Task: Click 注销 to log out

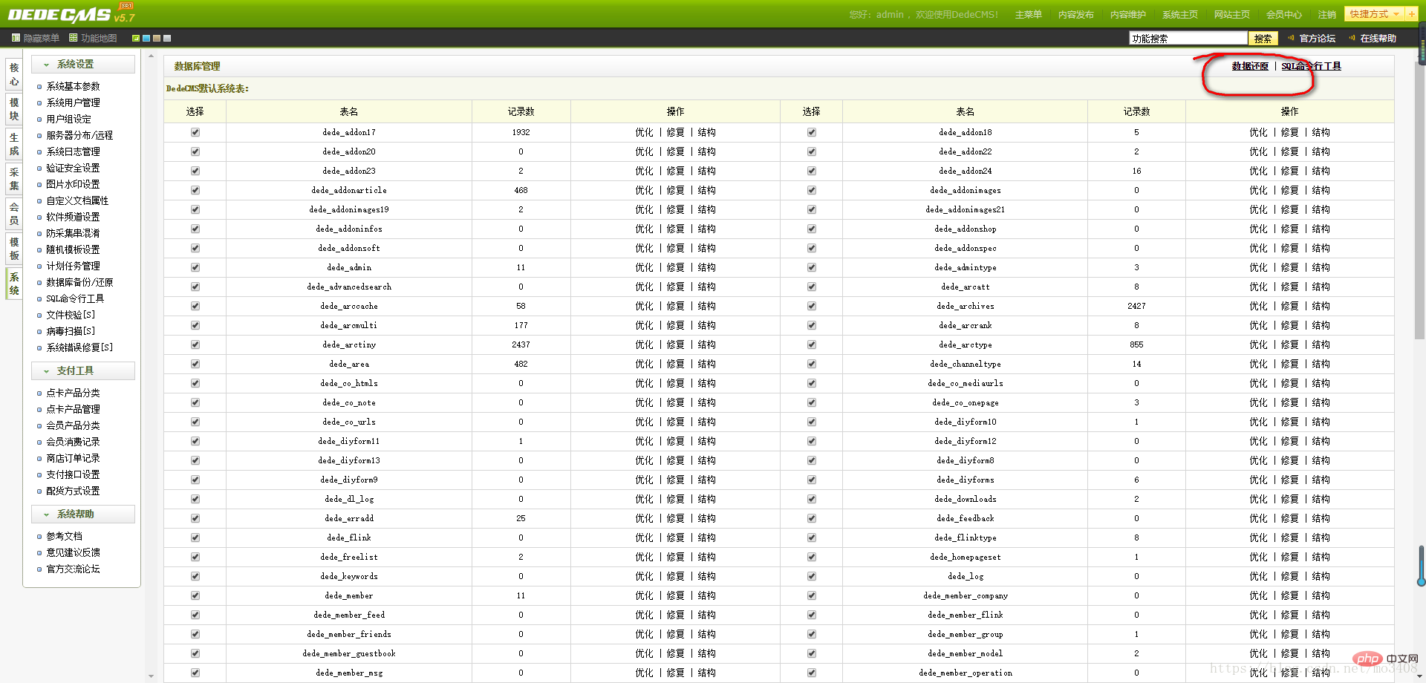Action: click(1326, 15)
